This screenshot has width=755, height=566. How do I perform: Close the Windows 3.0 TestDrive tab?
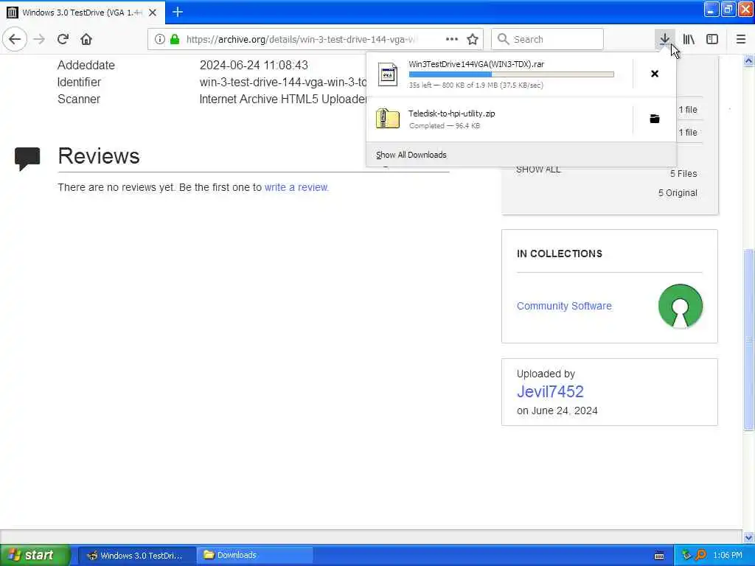pyautogui.click(x=153, y=13)
